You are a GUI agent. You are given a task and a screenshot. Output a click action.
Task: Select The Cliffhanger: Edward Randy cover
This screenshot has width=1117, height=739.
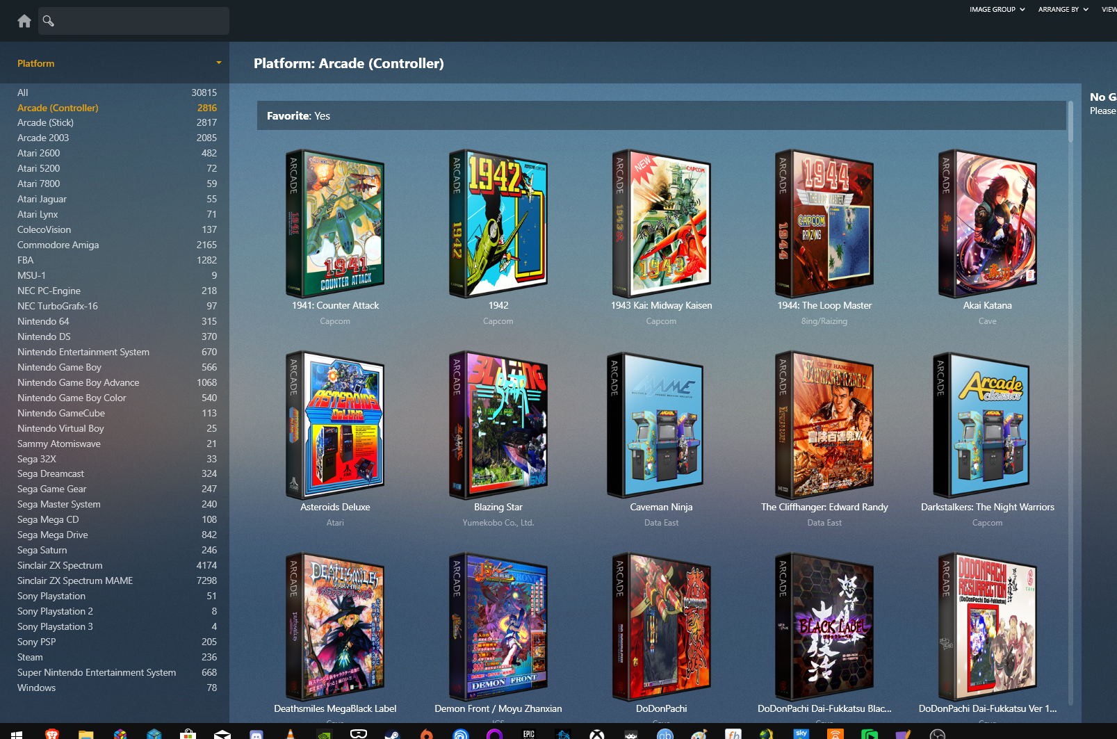click(824, 425)
